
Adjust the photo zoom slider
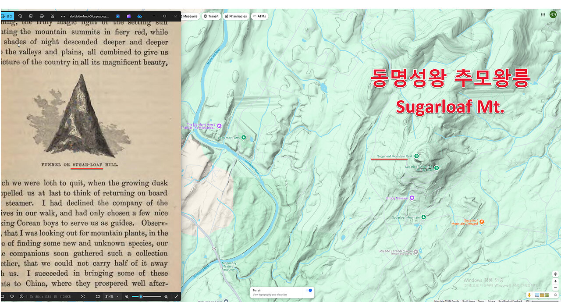[147, 297]
